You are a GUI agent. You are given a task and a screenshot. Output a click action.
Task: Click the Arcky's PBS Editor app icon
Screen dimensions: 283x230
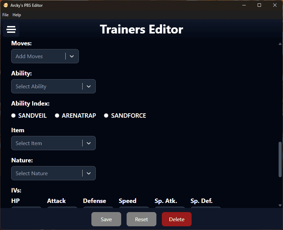[x=5, y=5]
